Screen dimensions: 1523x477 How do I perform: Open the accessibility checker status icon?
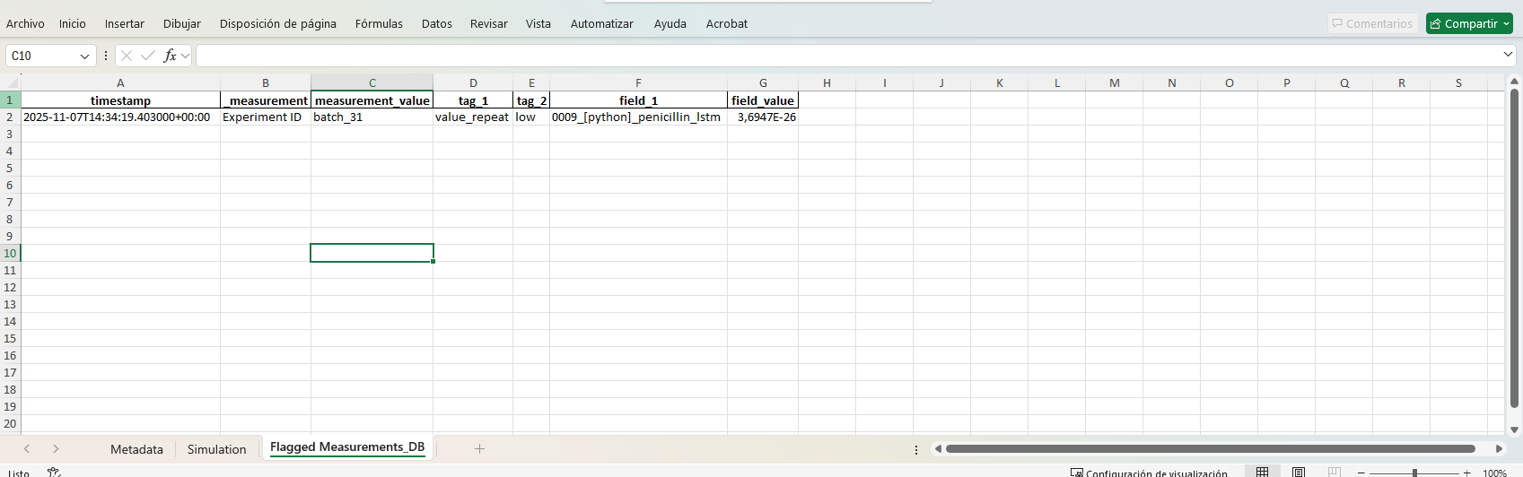[54, 473]
